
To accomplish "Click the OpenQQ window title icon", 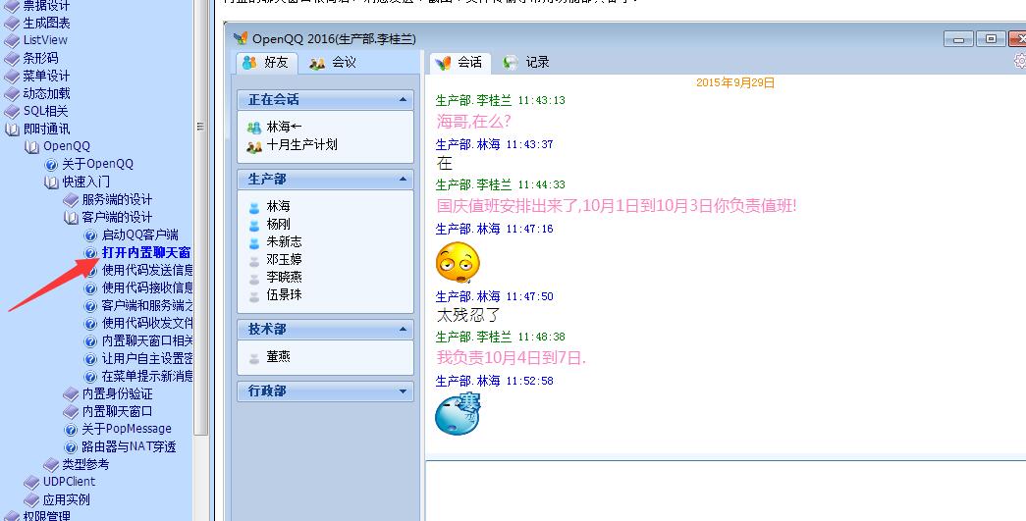I will (241, 38).
